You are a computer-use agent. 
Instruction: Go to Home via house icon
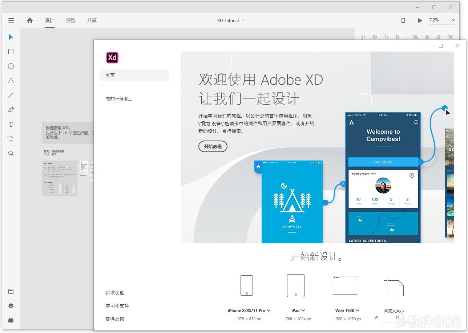(30, 20)
